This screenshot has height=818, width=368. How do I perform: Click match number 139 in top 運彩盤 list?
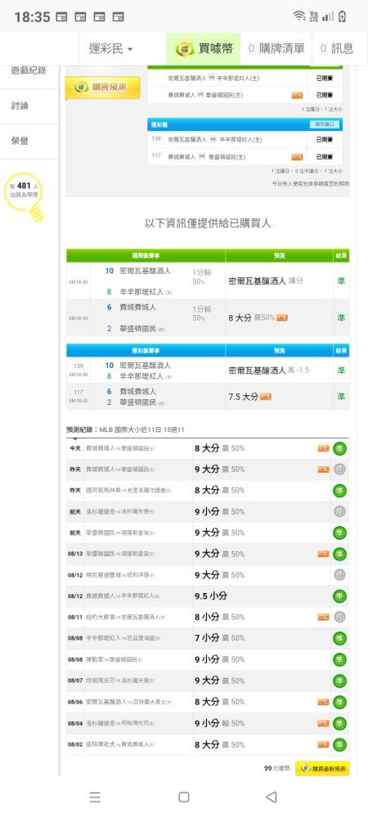(x=156, y=139)
